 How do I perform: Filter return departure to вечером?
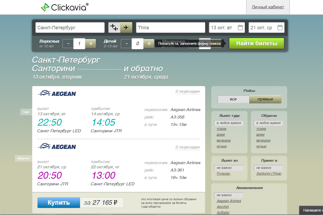click(x=263, y=141)
